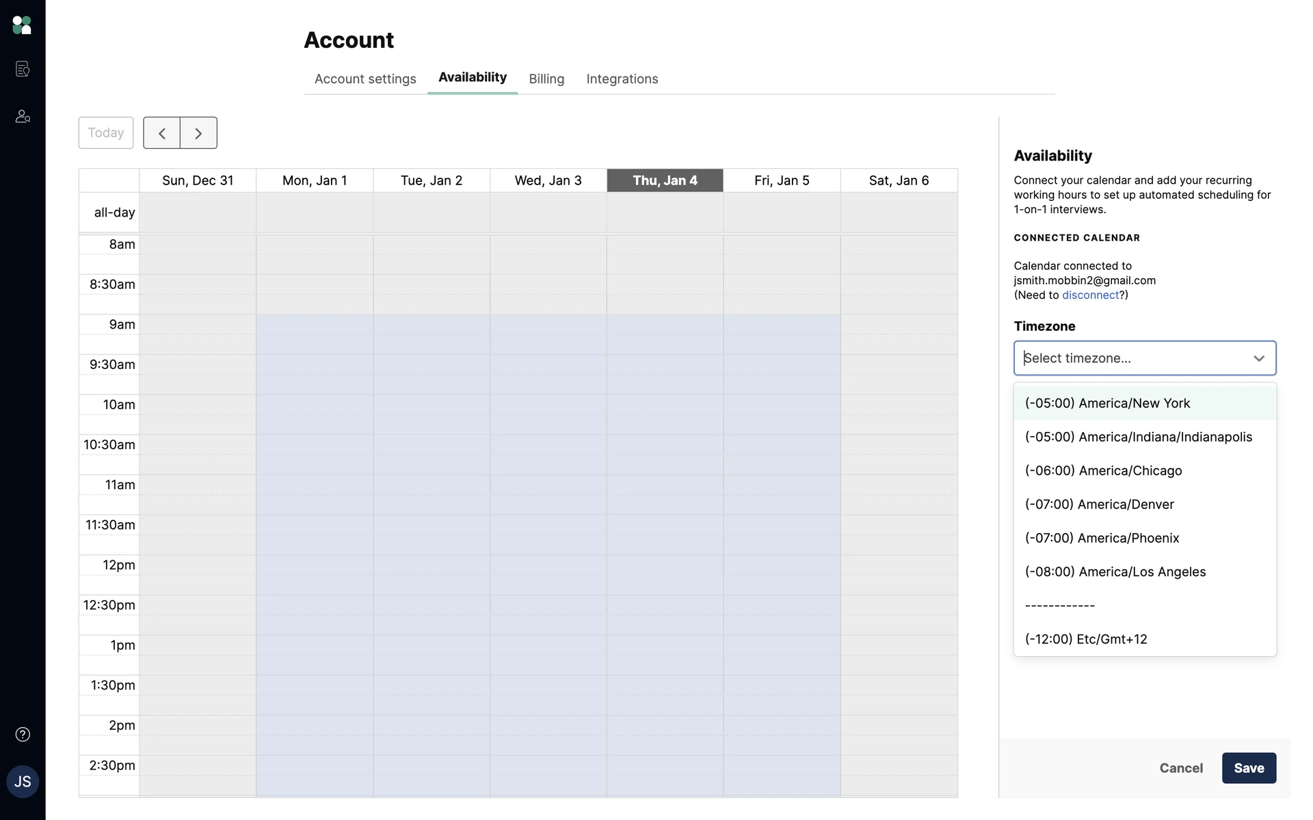1313x820 pixels.
Task: Go to previous week arrow
Action: [161, 133]
